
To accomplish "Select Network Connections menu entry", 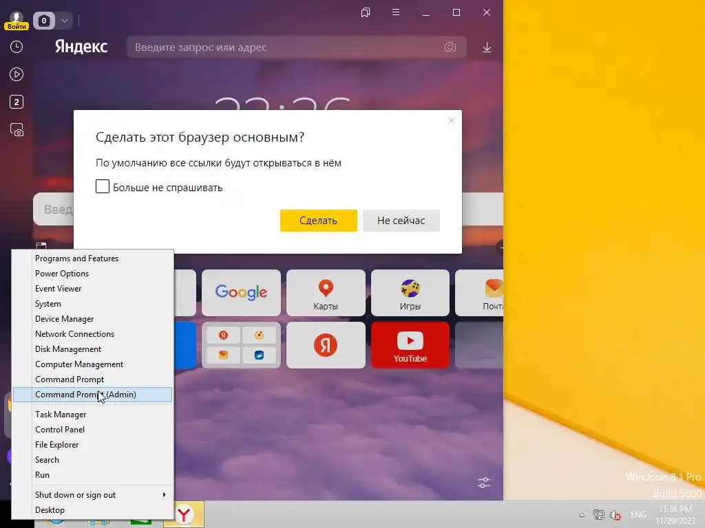I will (x=93, y=334).
